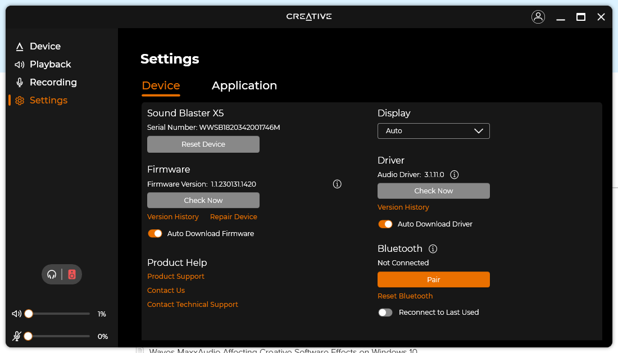Image resolution: width=618 pixels, height=353 pixels.
Task: Click the Playback speaker icon in sidebar
Action: 19,65
